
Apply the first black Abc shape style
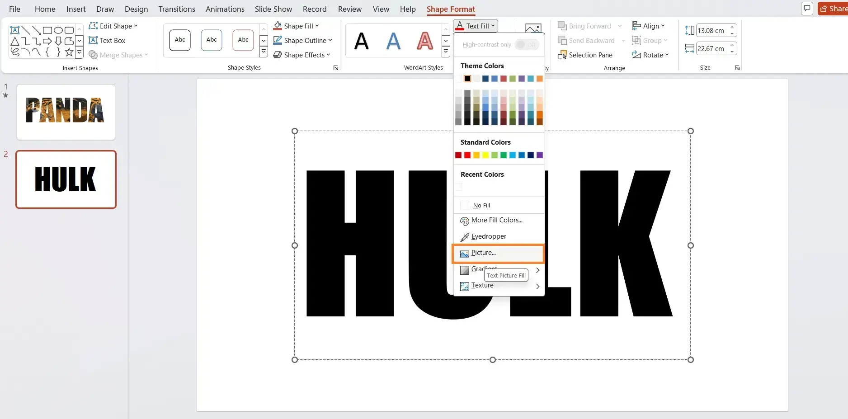click(x=180, y=40)
